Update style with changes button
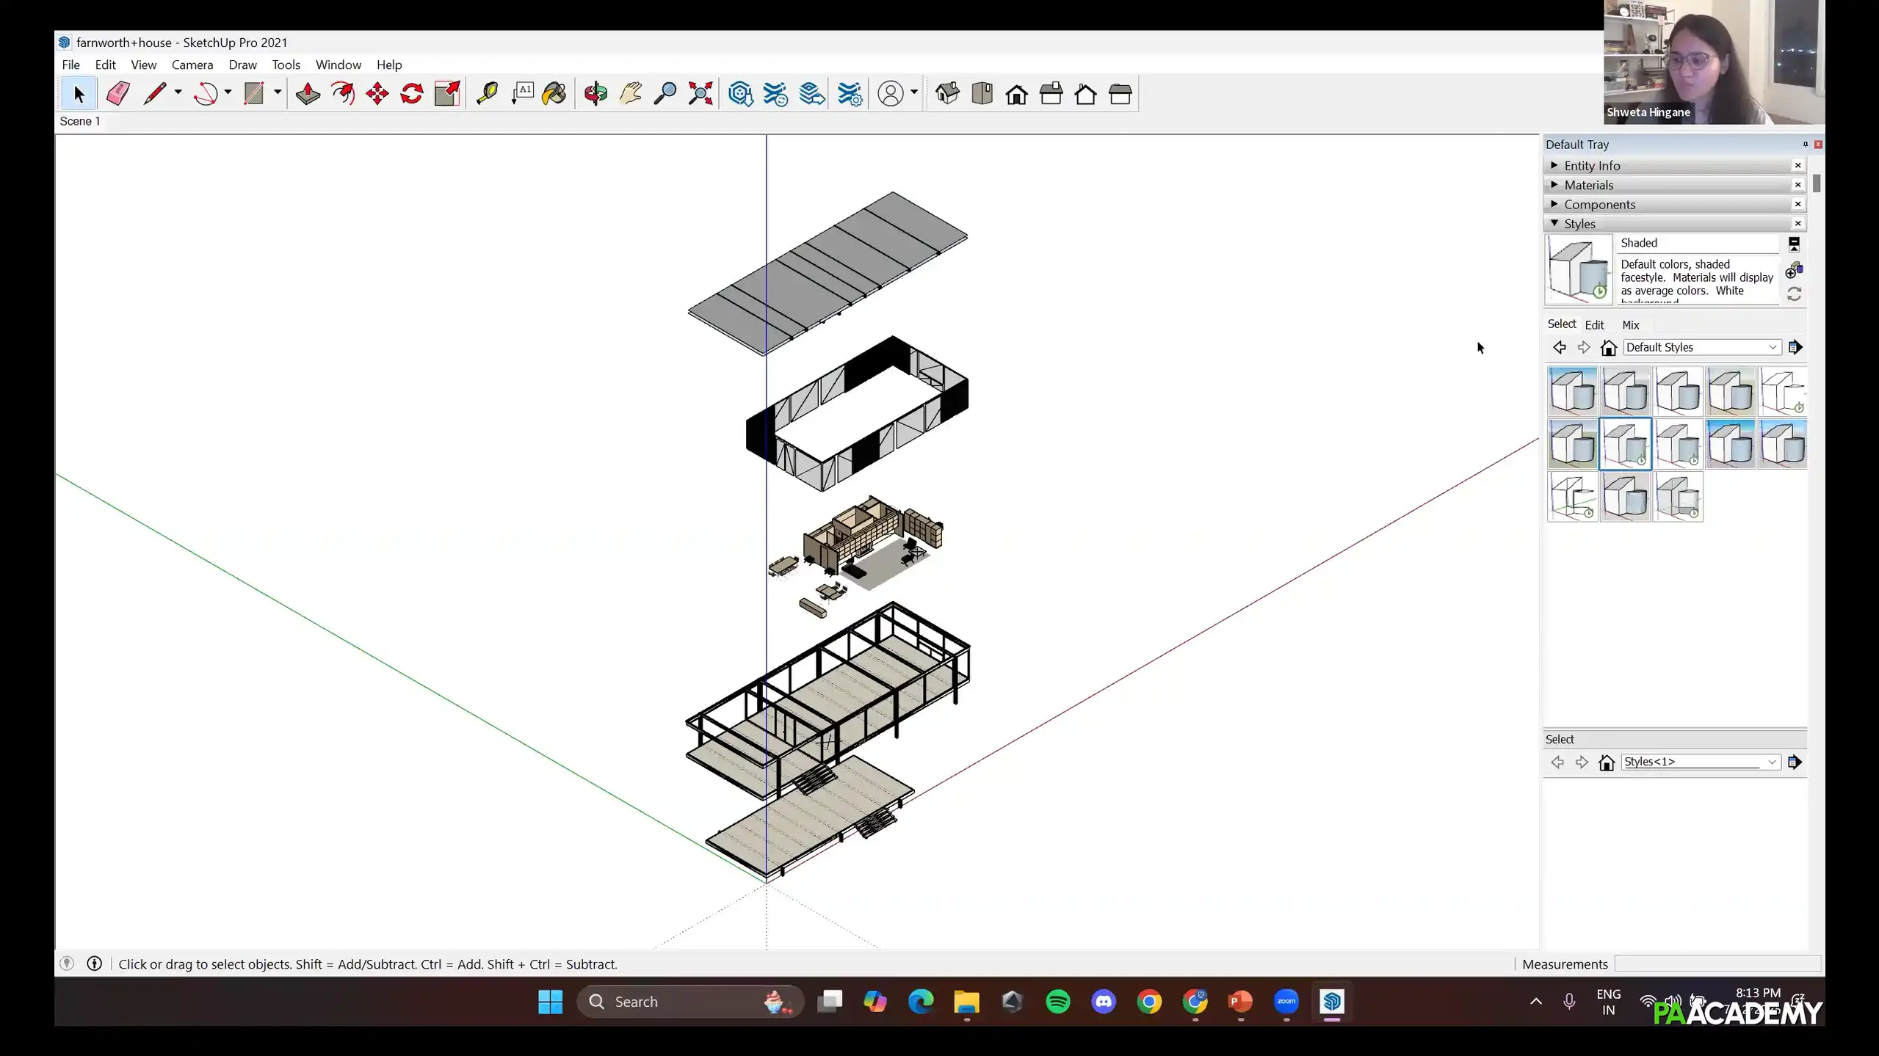The width and height of the screenshot is (1879, 1056). 1794,294
